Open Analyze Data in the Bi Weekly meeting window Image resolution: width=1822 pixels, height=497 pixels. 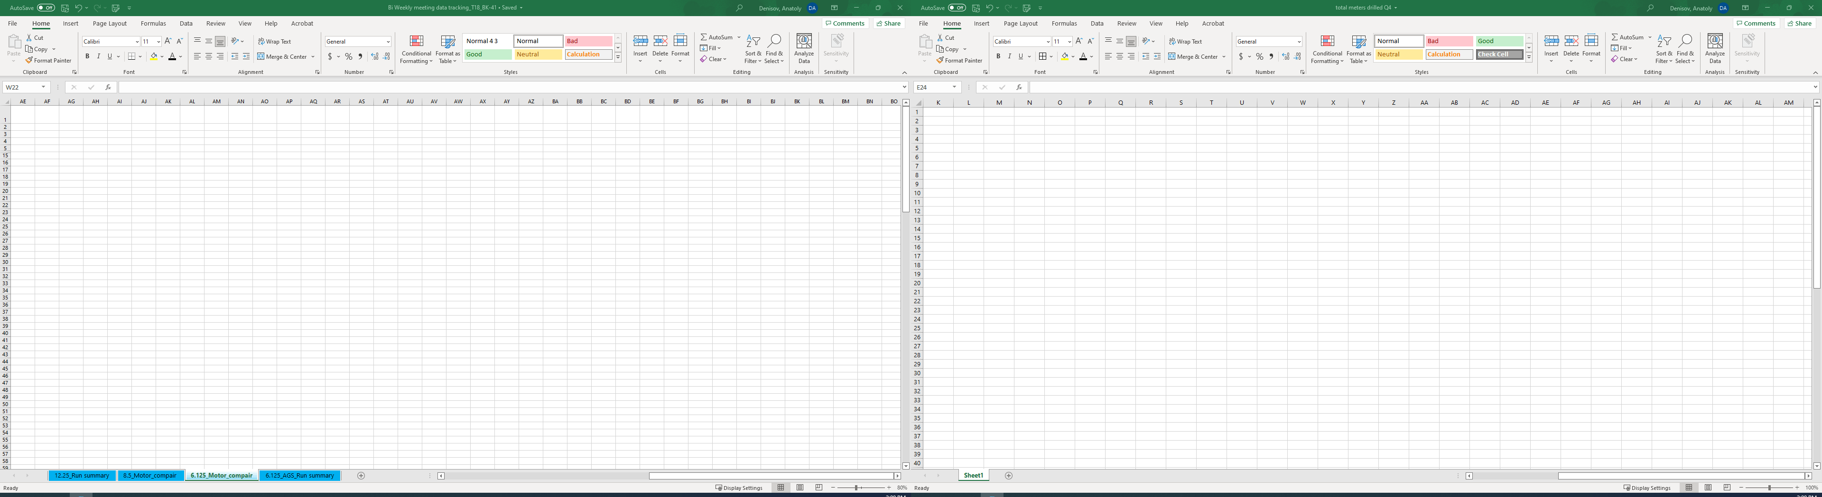click(x=804, y=49)
